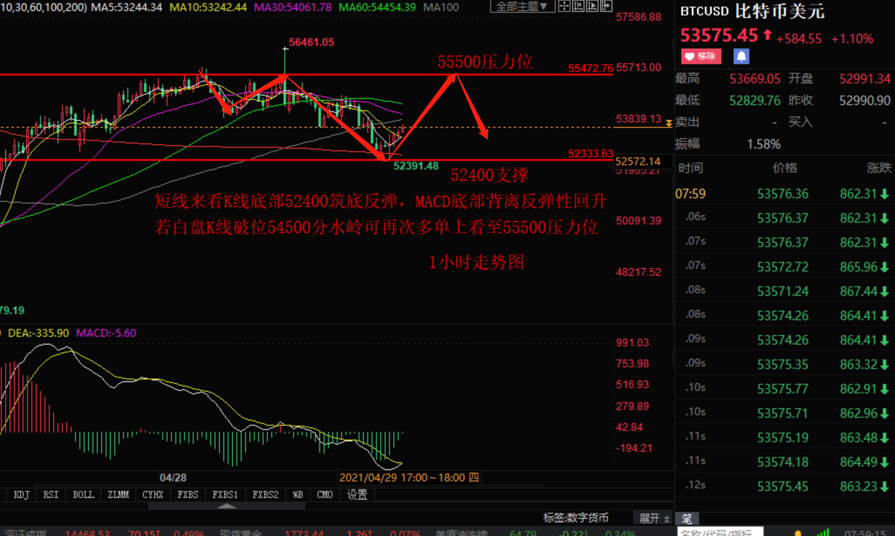The image size is (895, 536).
Task: Click the fixed-axis scale icon on toolbar
Action: click(x=578, y=5)
